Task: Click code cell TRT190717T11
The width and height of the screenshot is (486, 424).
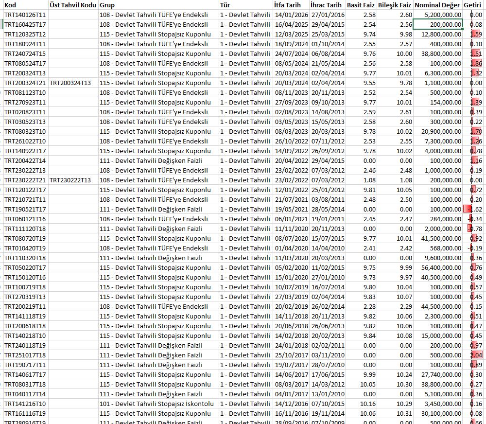Action: point(26,365)
